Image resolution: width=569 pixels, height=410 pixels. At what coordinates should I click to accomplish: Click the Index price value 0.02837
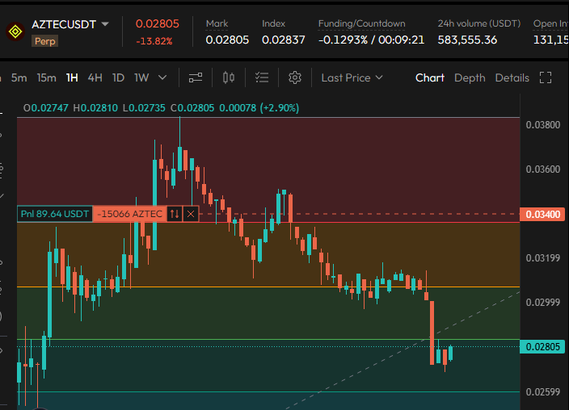click(284, 40)
